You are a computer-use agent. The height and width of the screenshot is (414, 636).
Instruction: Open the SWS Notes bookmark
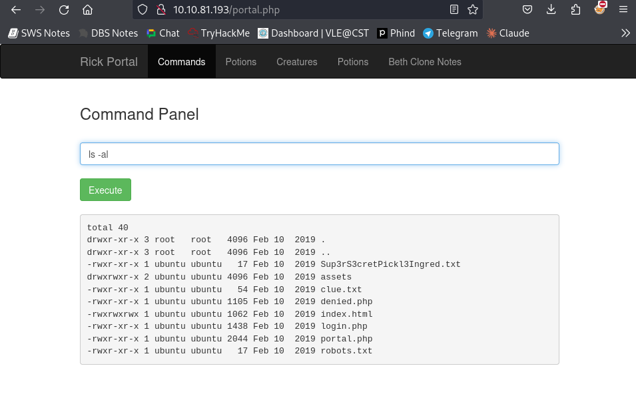click(x=39, y=33)
